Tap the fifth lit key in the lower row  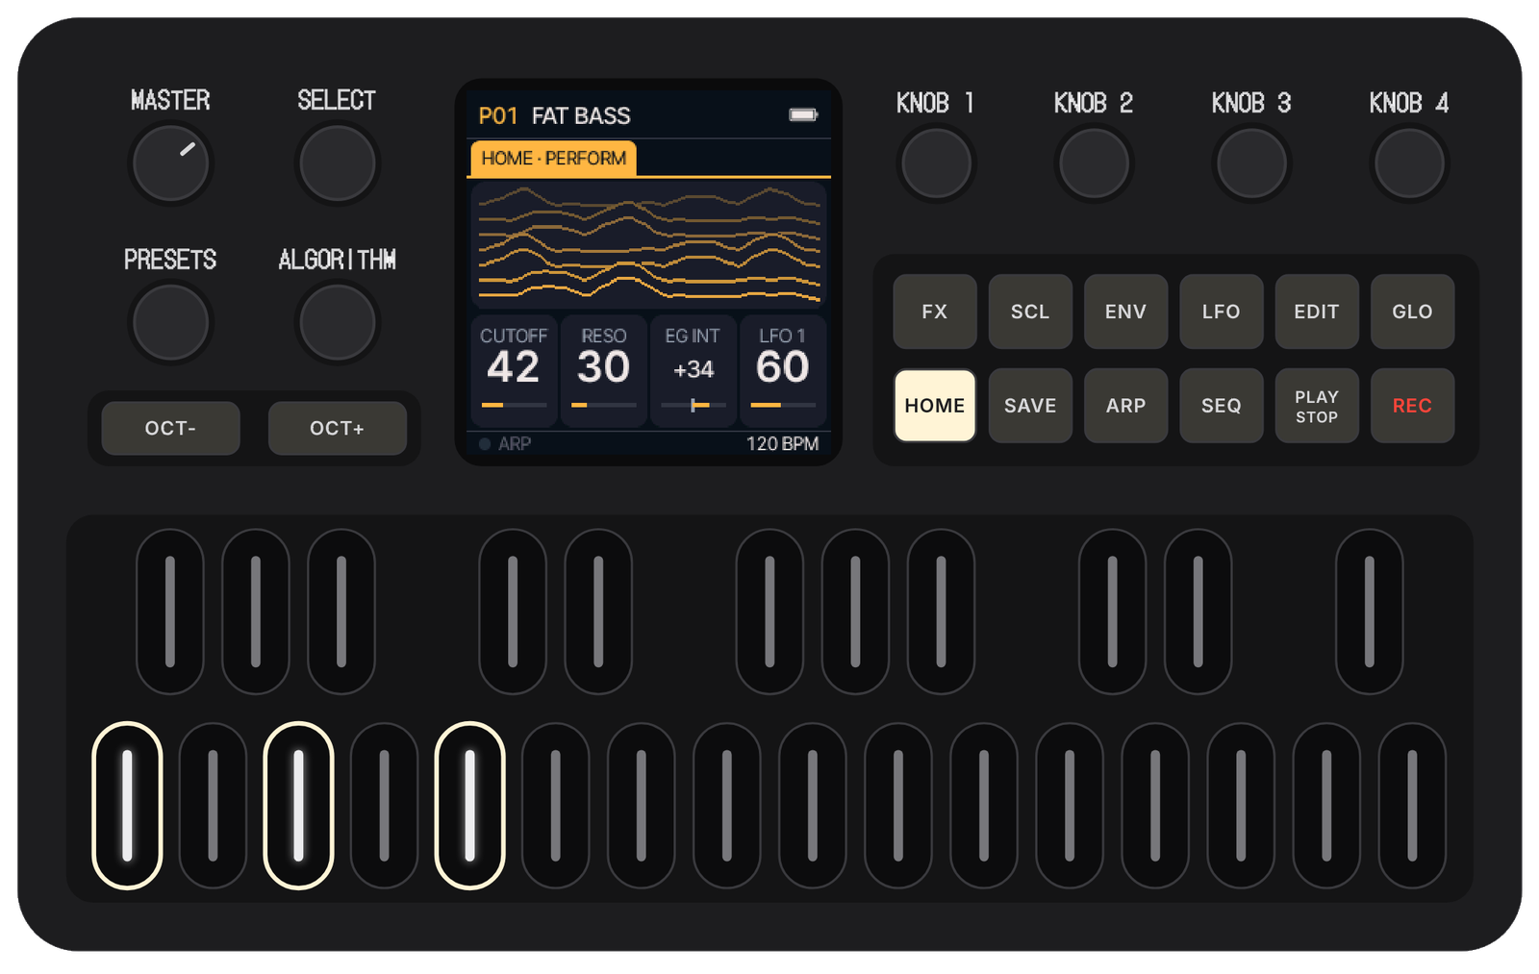tap(469, 806)
